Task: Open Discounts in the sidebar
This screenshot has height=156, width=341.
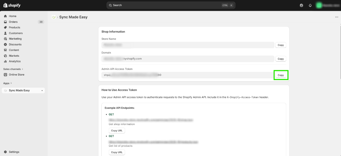Action: 15,44
